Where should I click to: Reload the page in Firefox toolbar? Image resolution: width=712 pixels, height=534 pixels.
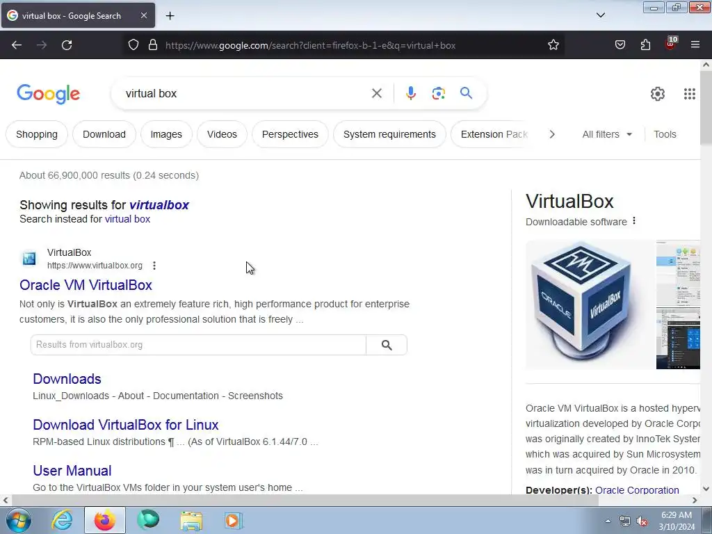67,44
